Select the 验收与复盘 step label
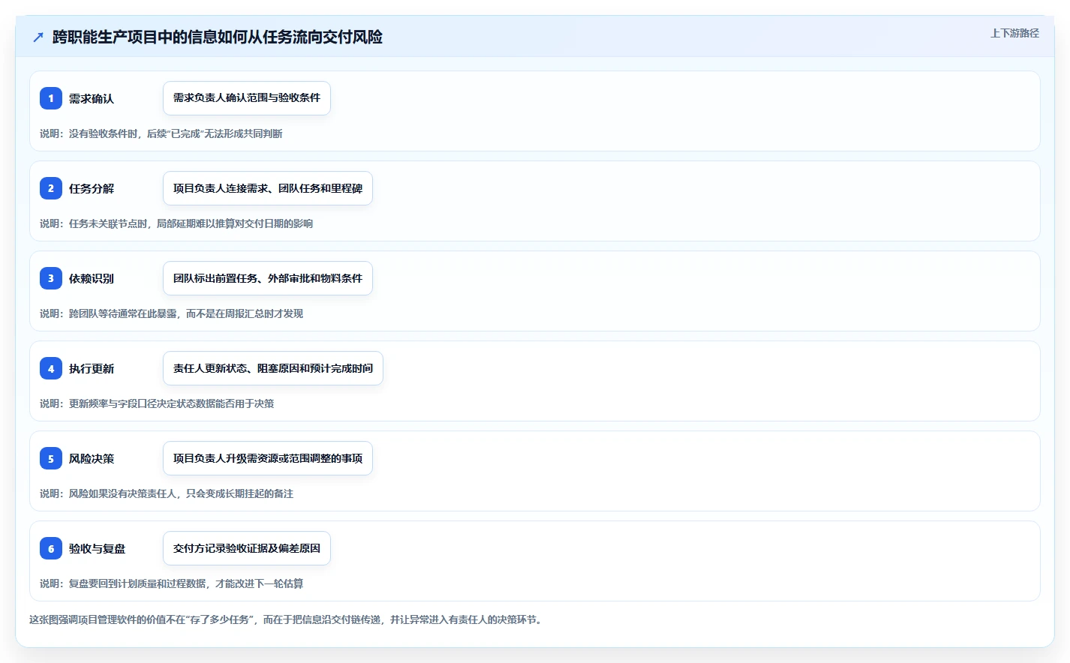 (x=97, y=548)
